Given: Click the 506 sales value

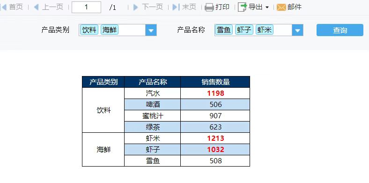Looking at the screenshot, I should point(215,105).
